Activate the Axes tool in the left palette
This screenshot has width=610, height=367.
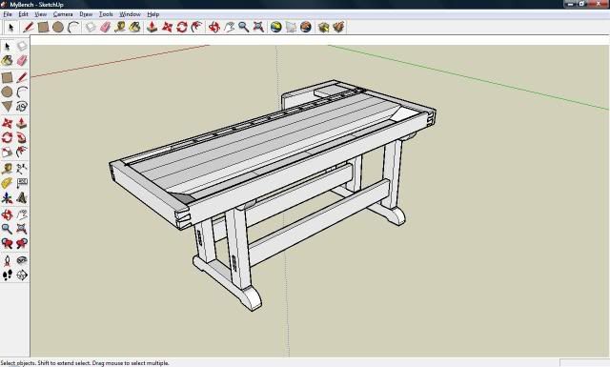click(x=7, y=198)
